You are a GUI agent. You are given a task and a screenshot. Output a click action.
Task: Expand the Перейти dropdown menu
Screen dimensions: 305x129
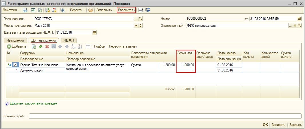click(78, 10)
